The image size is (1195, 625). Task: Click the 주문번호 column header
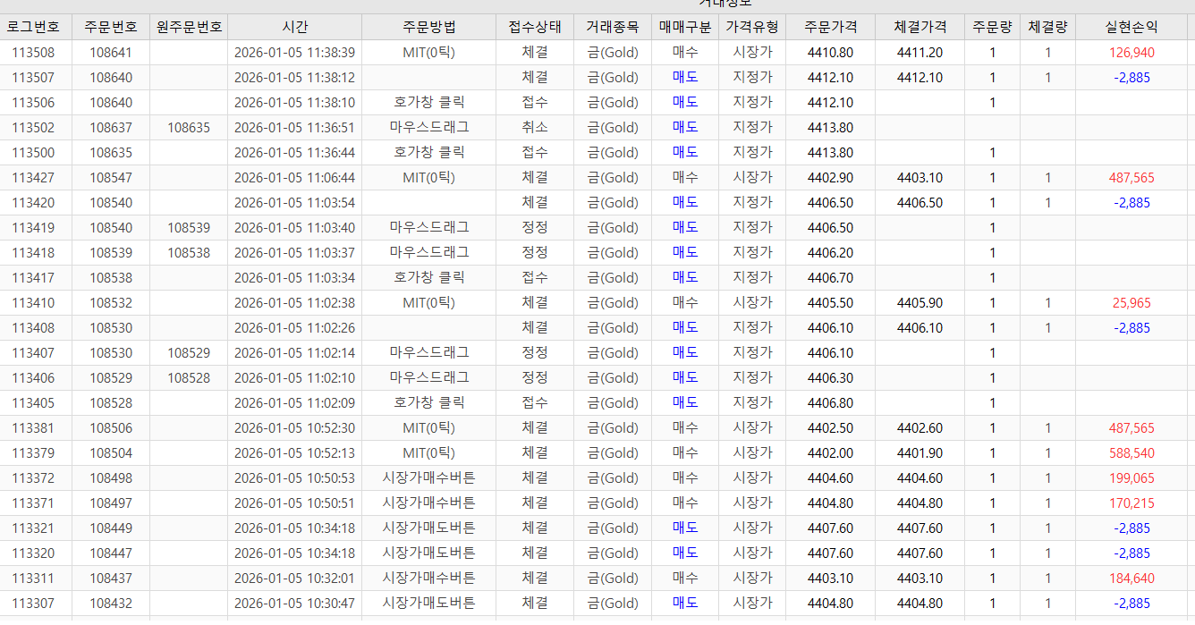pos(111,27)
